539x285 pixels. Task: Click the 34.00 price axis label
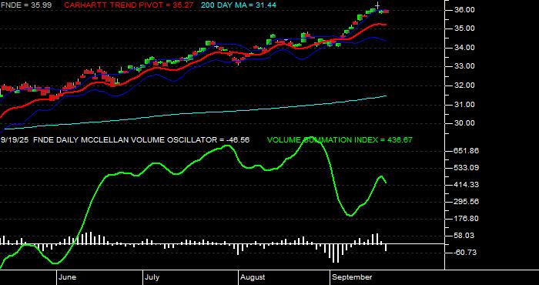point(465,48)
